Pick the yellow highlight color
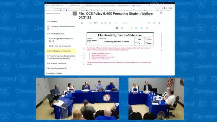 click(131, 28)
